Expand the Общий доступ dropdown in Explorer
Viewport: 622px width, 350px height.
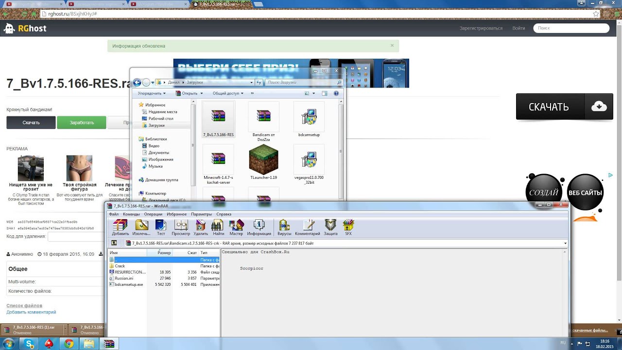point(227,93)
